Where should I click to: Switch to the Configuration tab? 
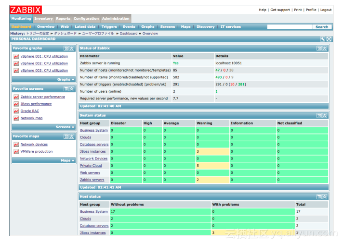[86, 19]
